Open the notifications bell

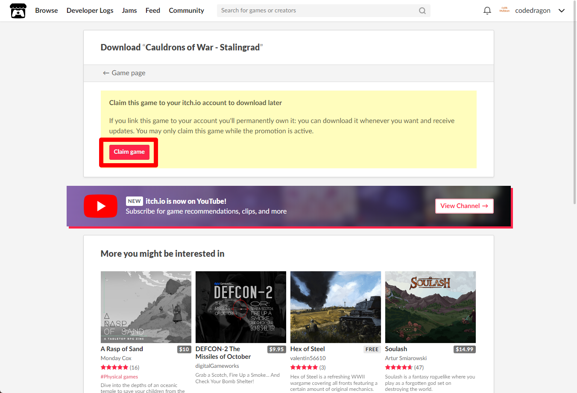[487, 11]
